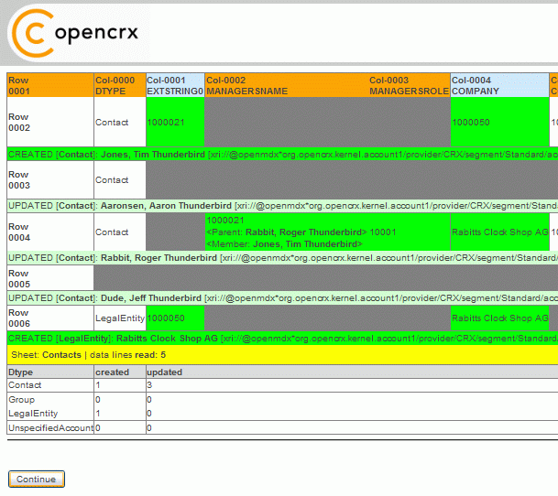Click Parent: Rabbit, Roger Thunderbird text

click(x=287, y=232)
